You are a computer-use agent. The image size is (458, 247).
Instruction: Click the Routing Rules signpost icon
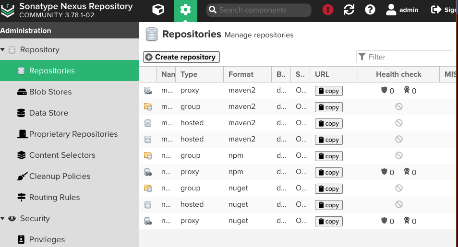click(21, 198)
